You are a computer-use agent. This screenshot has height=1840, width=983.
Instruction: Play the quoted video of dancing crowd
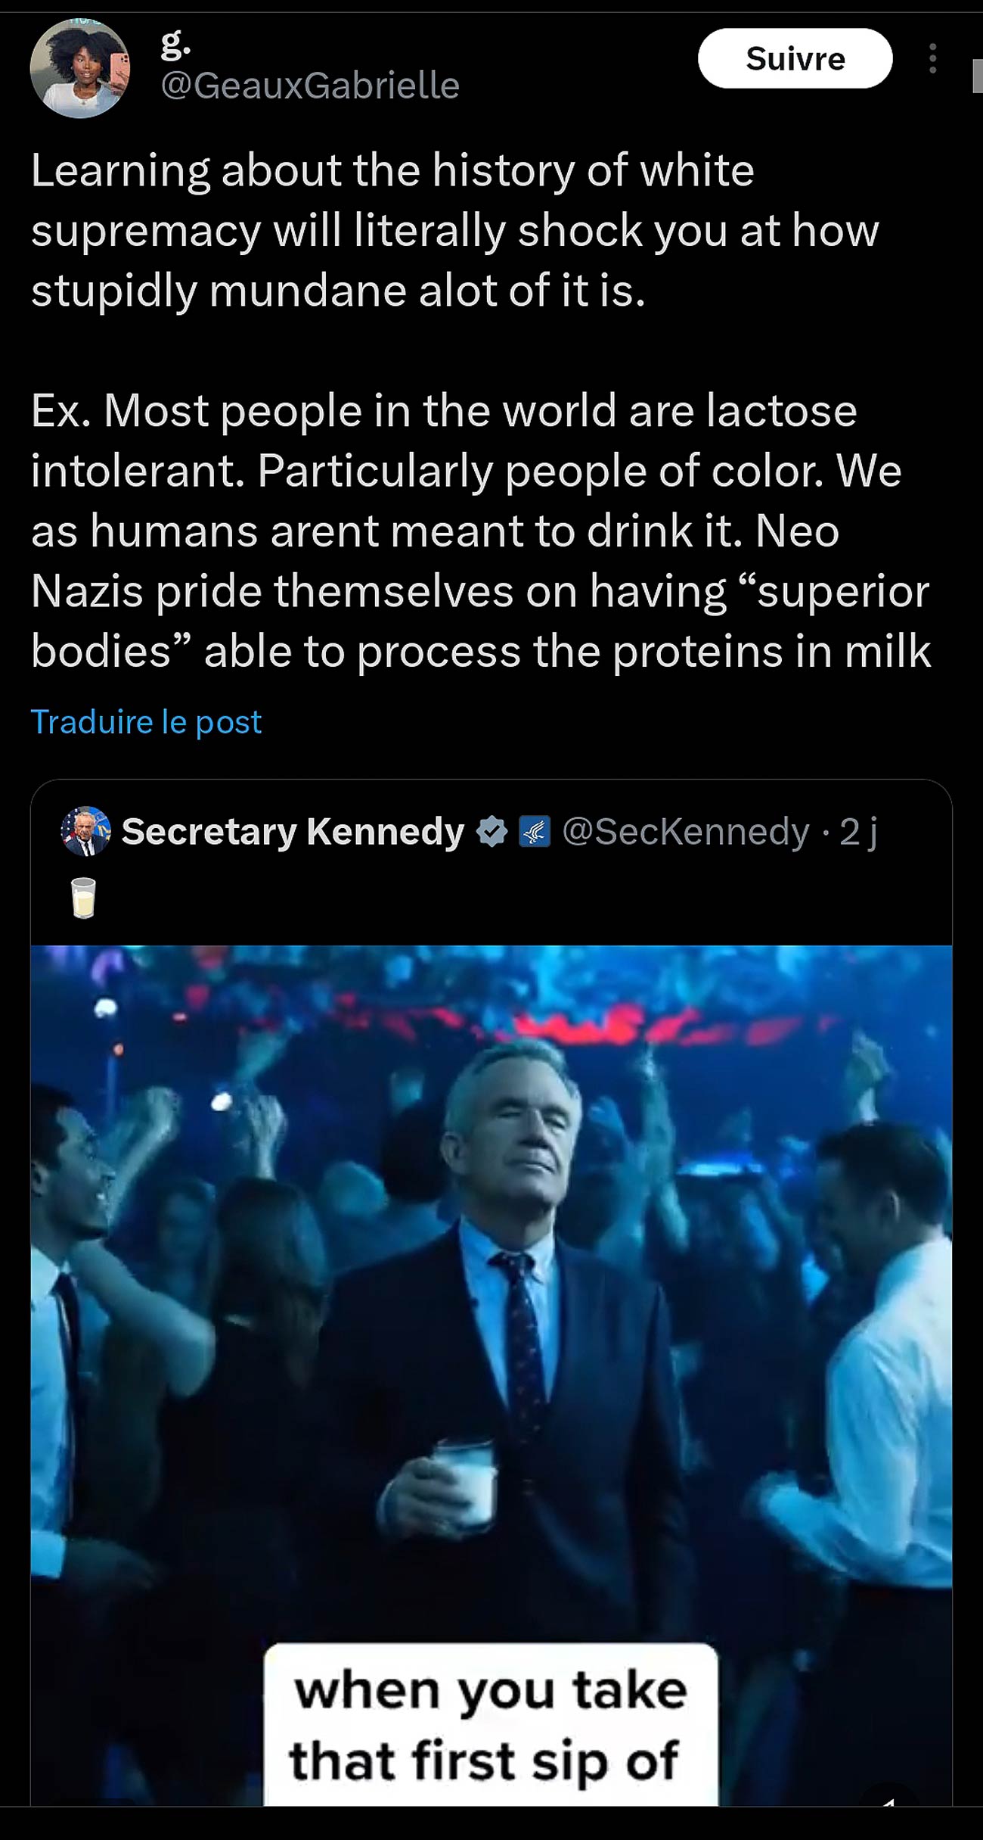point(491,1287)
